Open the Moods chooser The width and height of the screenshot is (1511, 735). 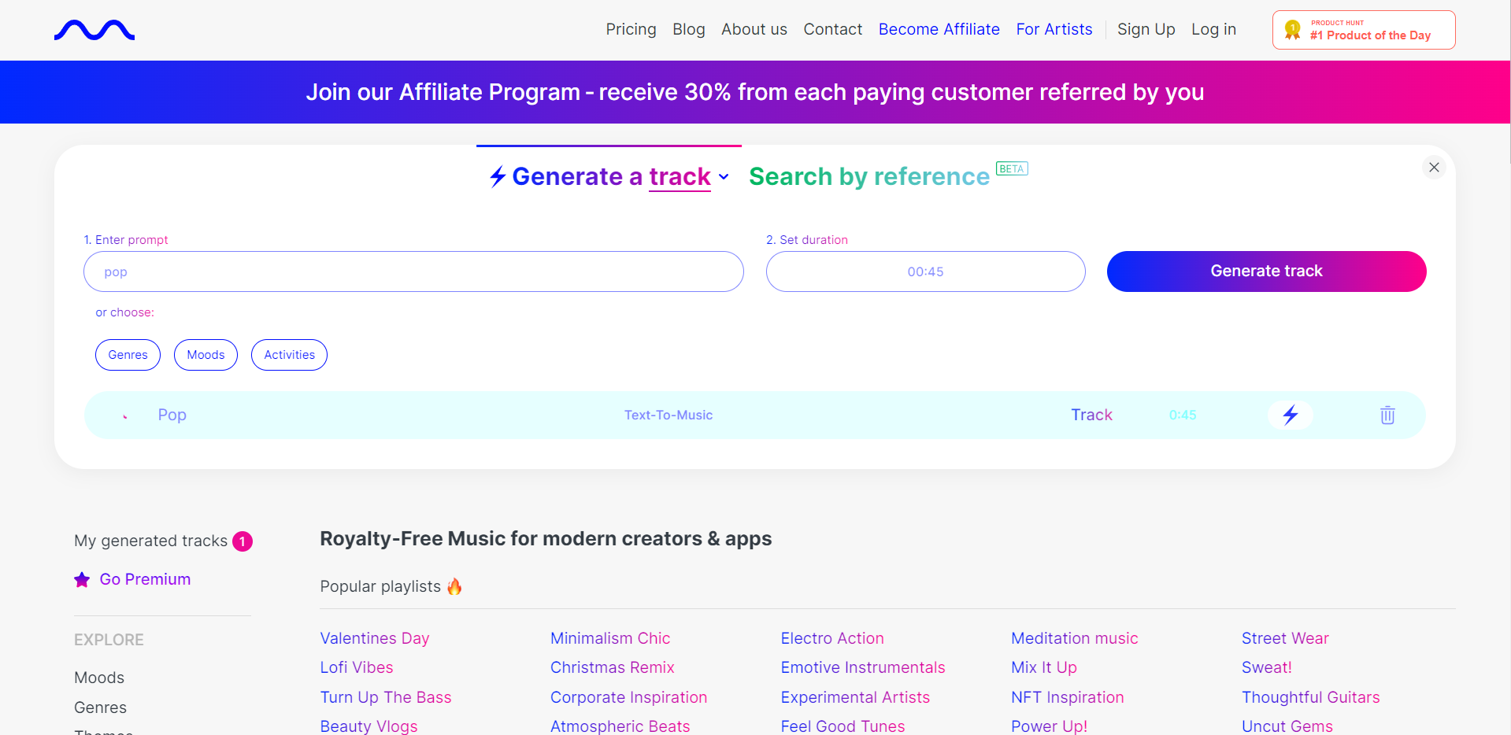click(206, 355)
